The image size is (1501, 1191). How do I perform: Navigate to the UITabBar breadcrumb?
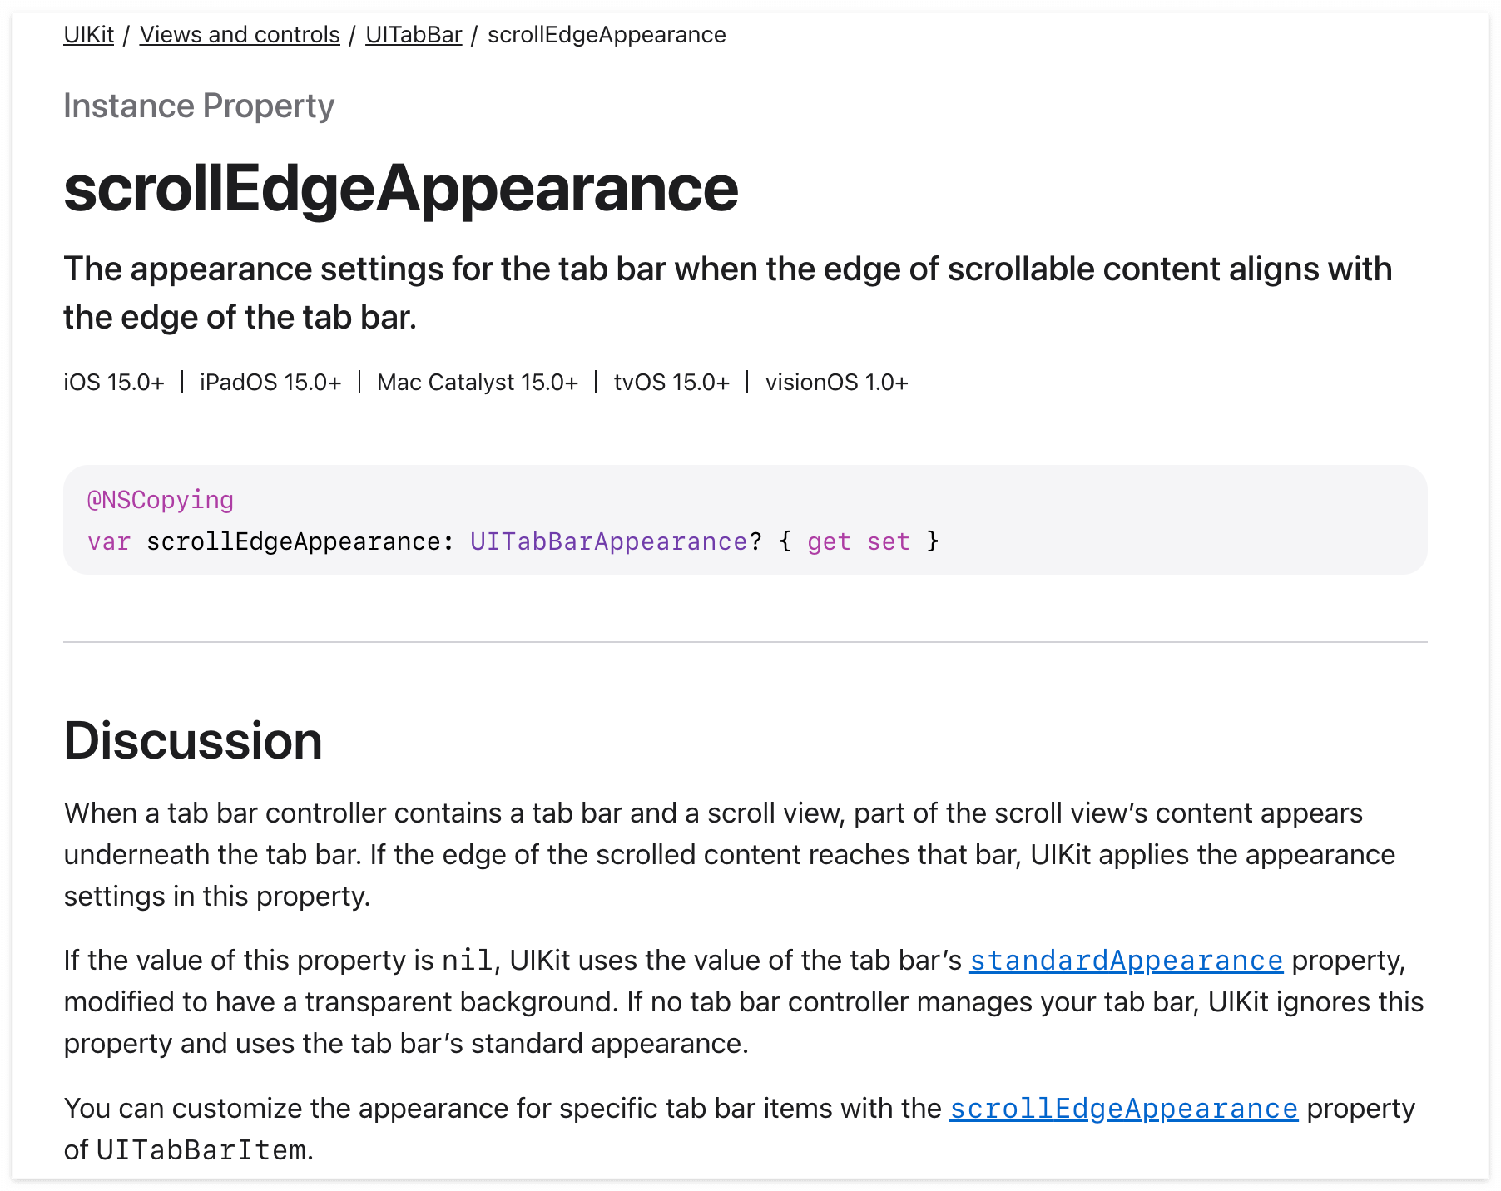pos(414,35)
